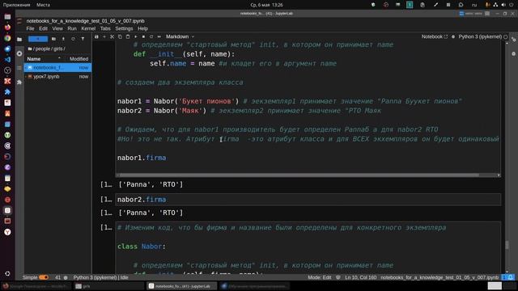Click the date and time clock in top panel
518x291 pixels.
point(266,5)
